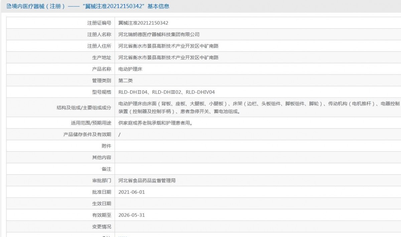Screen dimensions: 401x237
Task: Select approval date 2021-06-01
Action: 132,192
